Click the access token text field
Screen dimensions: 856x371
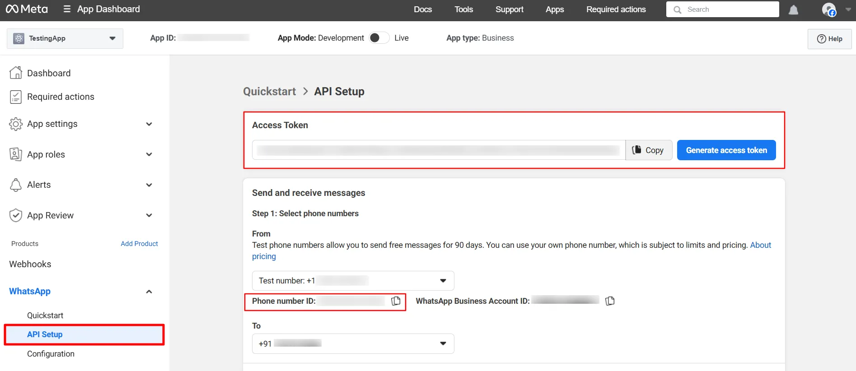[x=439, y=150]
